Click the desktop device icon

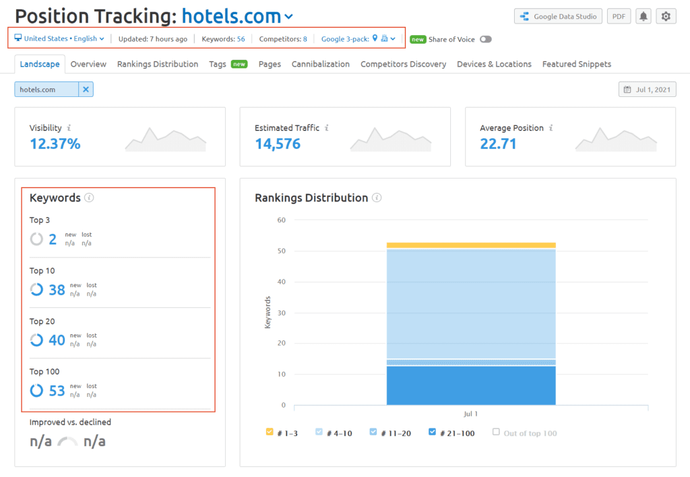point(18,38)
